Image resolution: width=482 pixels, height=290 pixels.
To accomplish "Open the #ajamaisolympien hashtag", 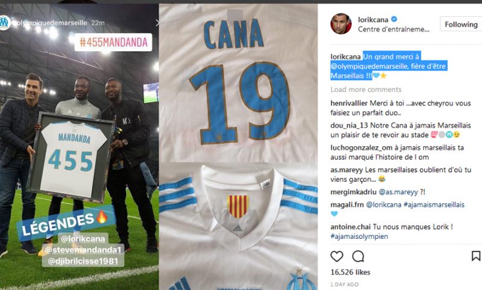I will (x=359, y=236).
